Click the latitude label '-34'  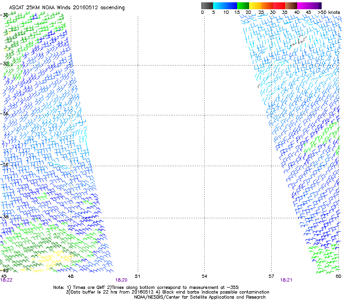point(4,114)
